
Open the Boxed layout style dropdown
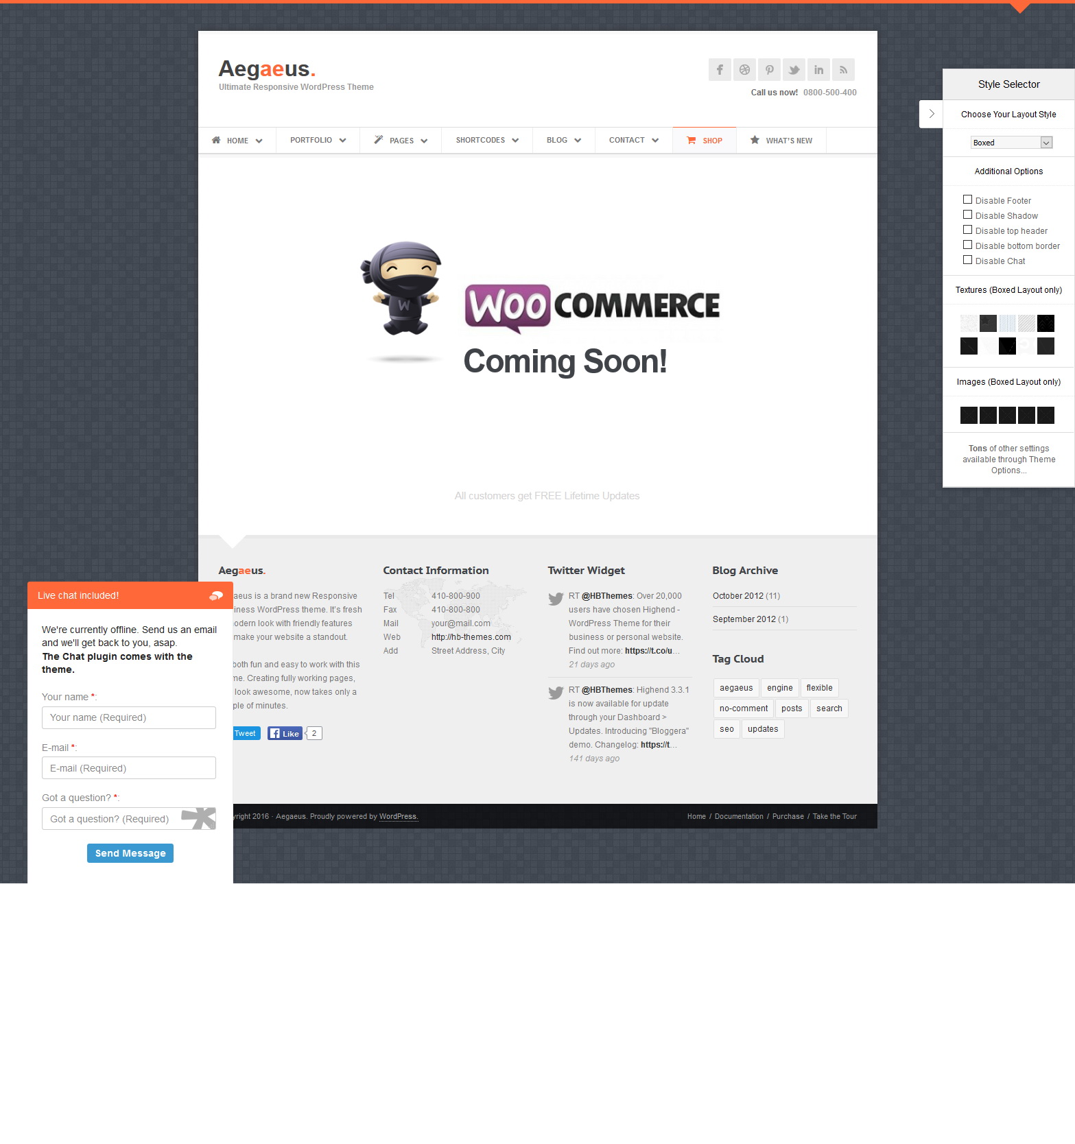point(1011,143)
